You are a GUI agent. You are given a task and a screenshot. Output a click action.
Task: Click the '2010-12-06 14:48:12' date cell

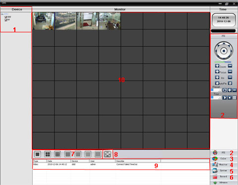(57, 165)
